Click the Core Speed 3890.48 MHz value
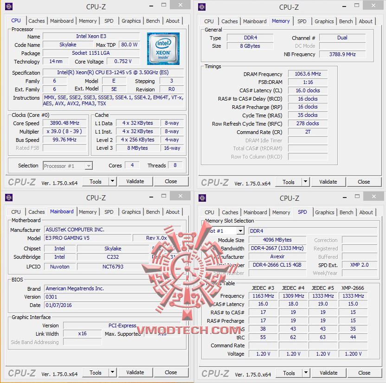Image resolution: width=386 pixels, height=383 pixels. tap(65, 123)
